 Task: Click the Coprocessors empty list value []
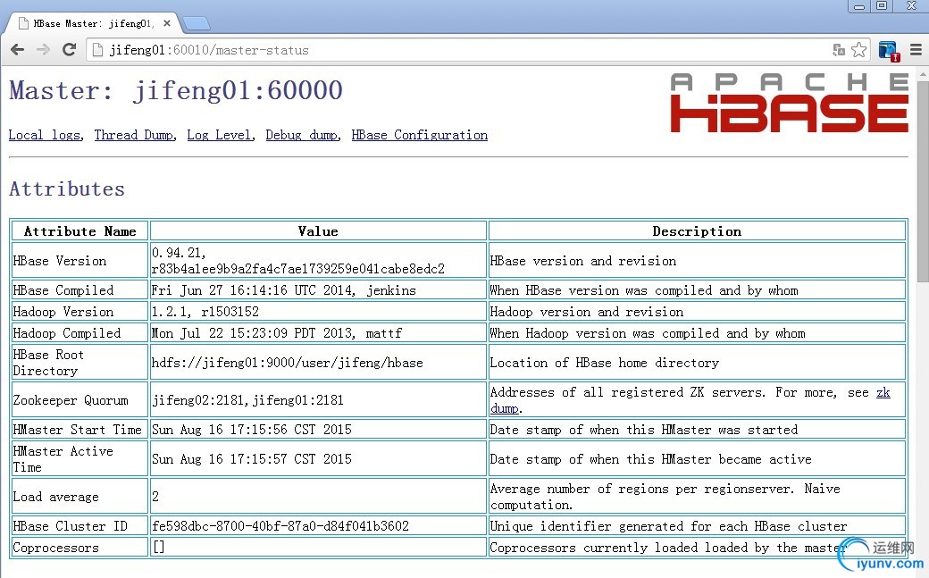159,547
